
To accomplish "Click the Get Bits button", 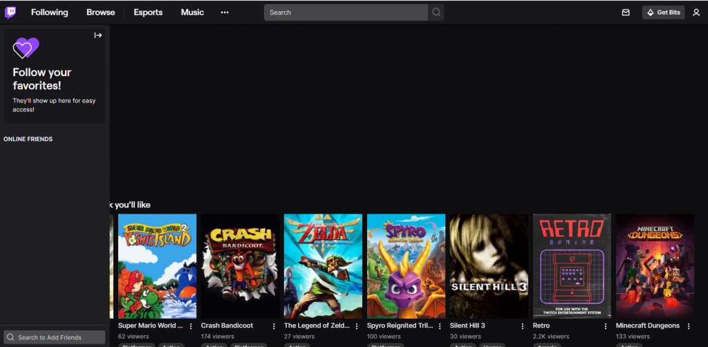I will point(663,12).
